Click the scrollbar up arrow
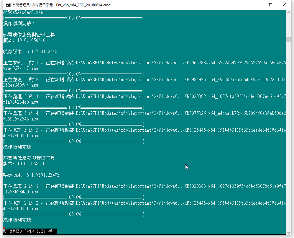This screenshot has height=238, width=294. pyautogui.click(x=288, y=12)
